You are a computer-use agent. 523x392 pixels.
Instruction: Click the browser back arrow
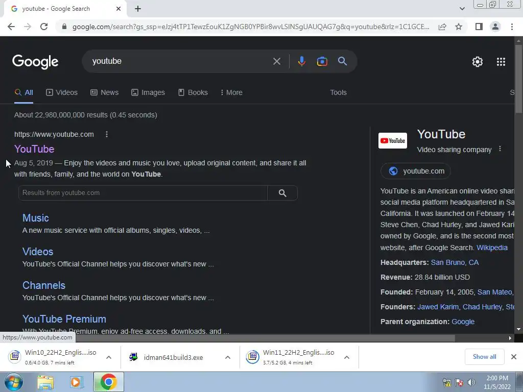[x=11, y=27]
